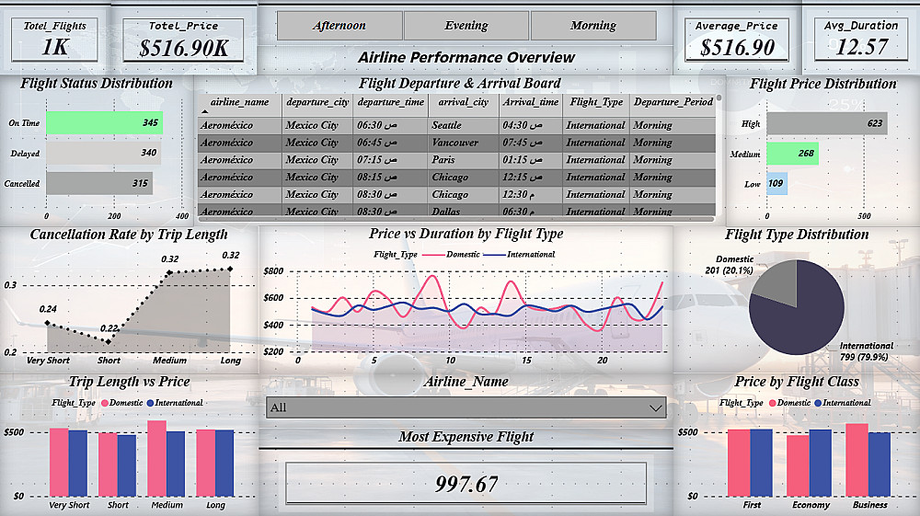Select the Delayed bar in status chart
920x516 pixels.
click(x=104, y=153)
